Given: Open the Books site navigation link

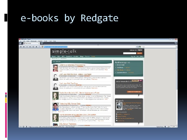Looking at the screenshot, I should [93, 57].
